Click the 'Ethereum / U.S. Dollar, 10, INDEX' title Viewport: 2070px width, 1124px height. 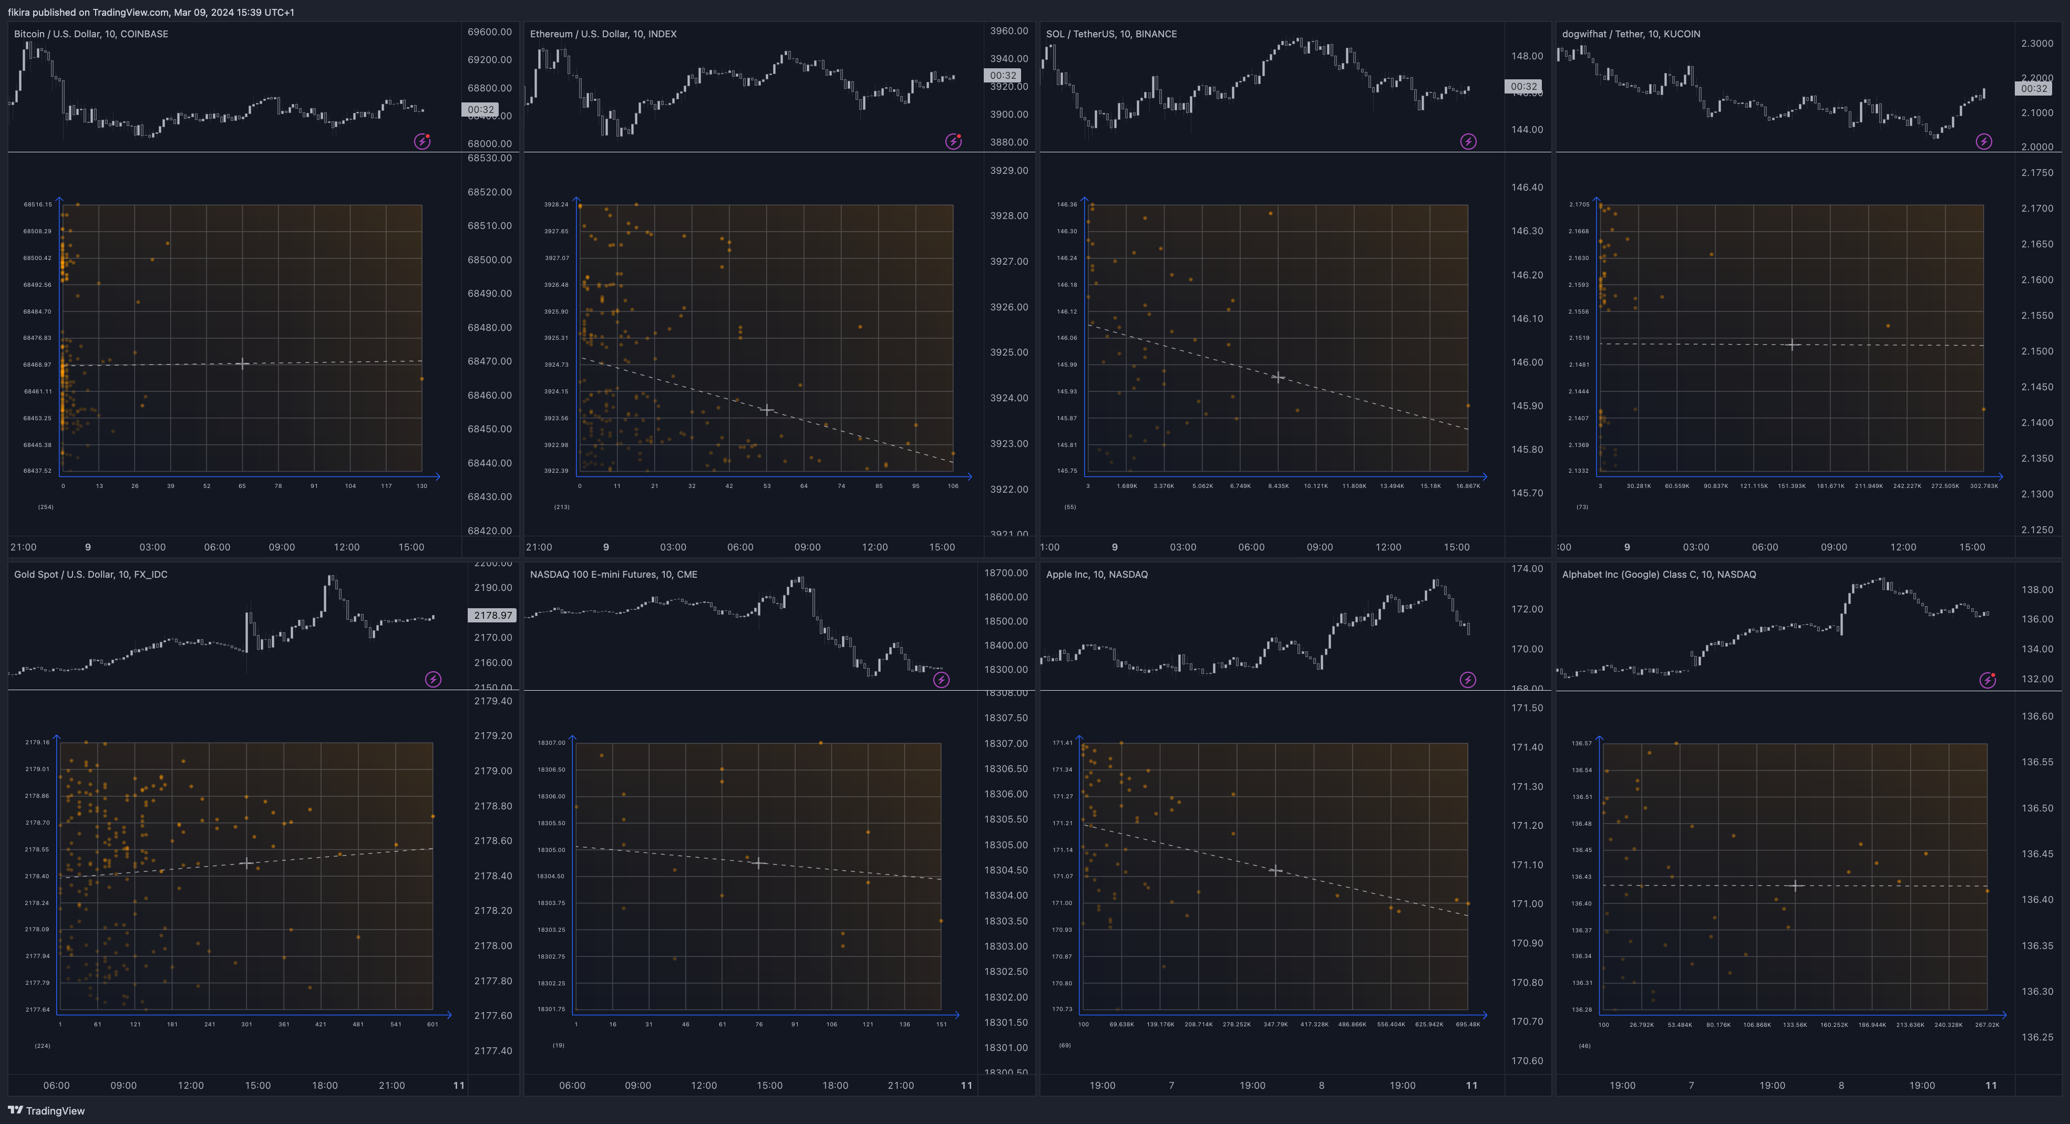(603, 34)
